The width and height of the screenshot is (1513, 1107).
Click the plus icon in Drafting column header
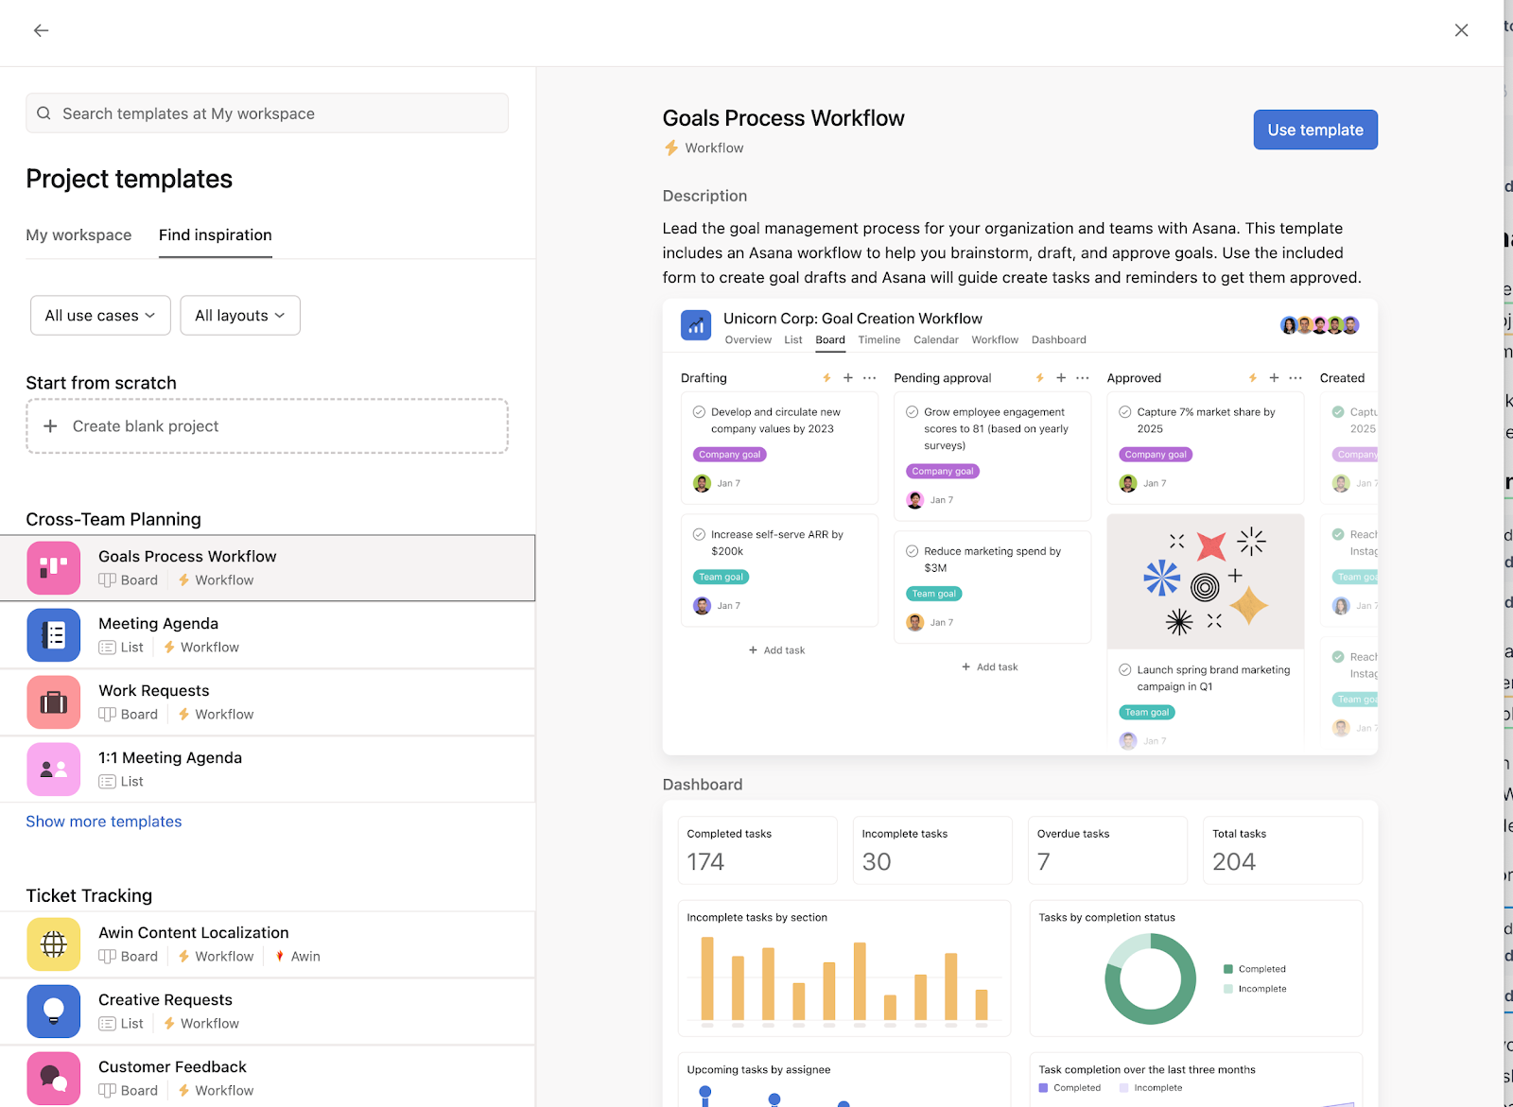coord(848,378)
